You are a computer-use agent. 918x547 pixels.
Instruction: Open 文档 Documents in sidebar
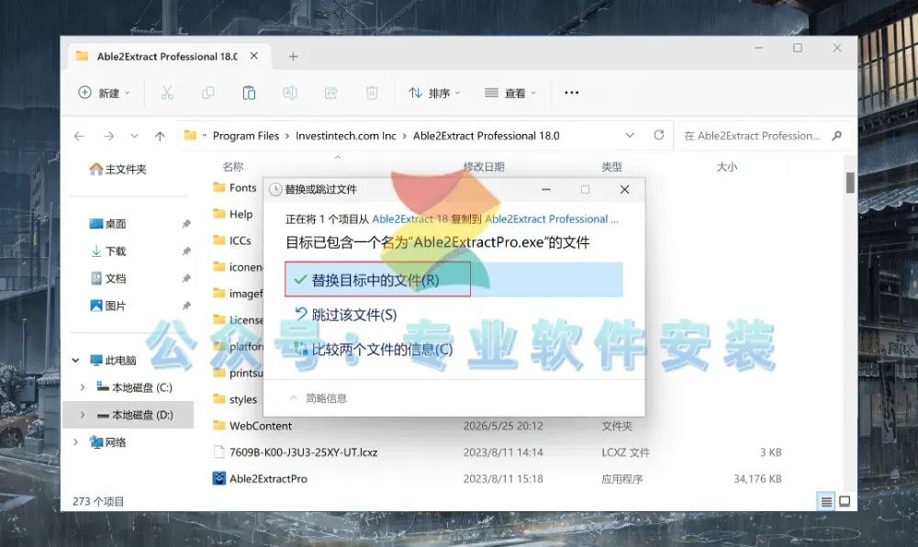[107, 278]
